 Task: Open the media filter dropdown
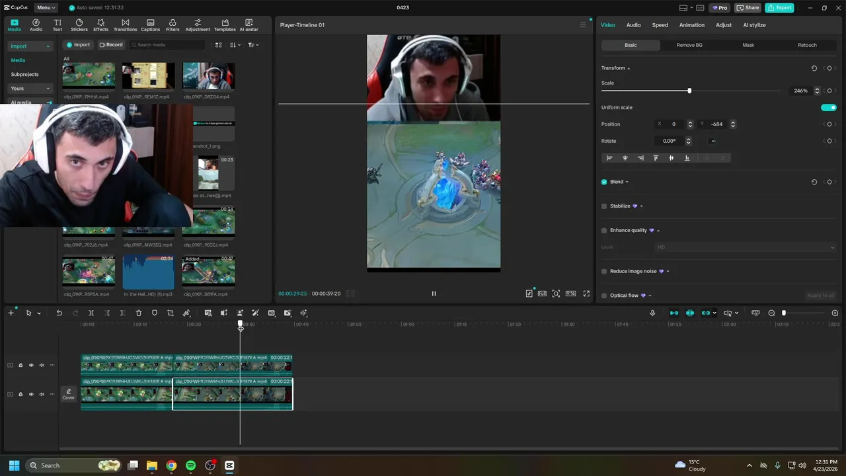tap(253, 45)
